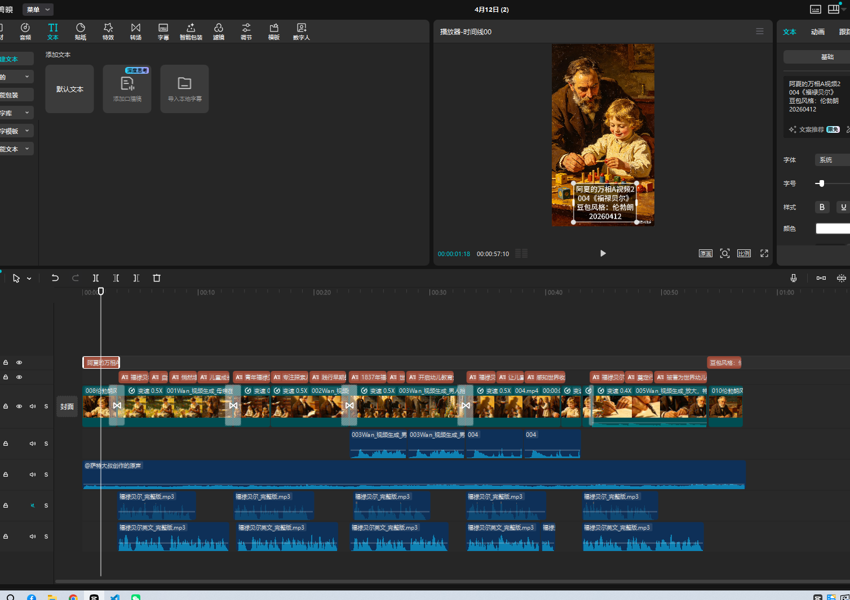Select the 文本 tab in right panel
This screenshot has width=850, height=600.
pyautogui.click(x=789, y=32)
